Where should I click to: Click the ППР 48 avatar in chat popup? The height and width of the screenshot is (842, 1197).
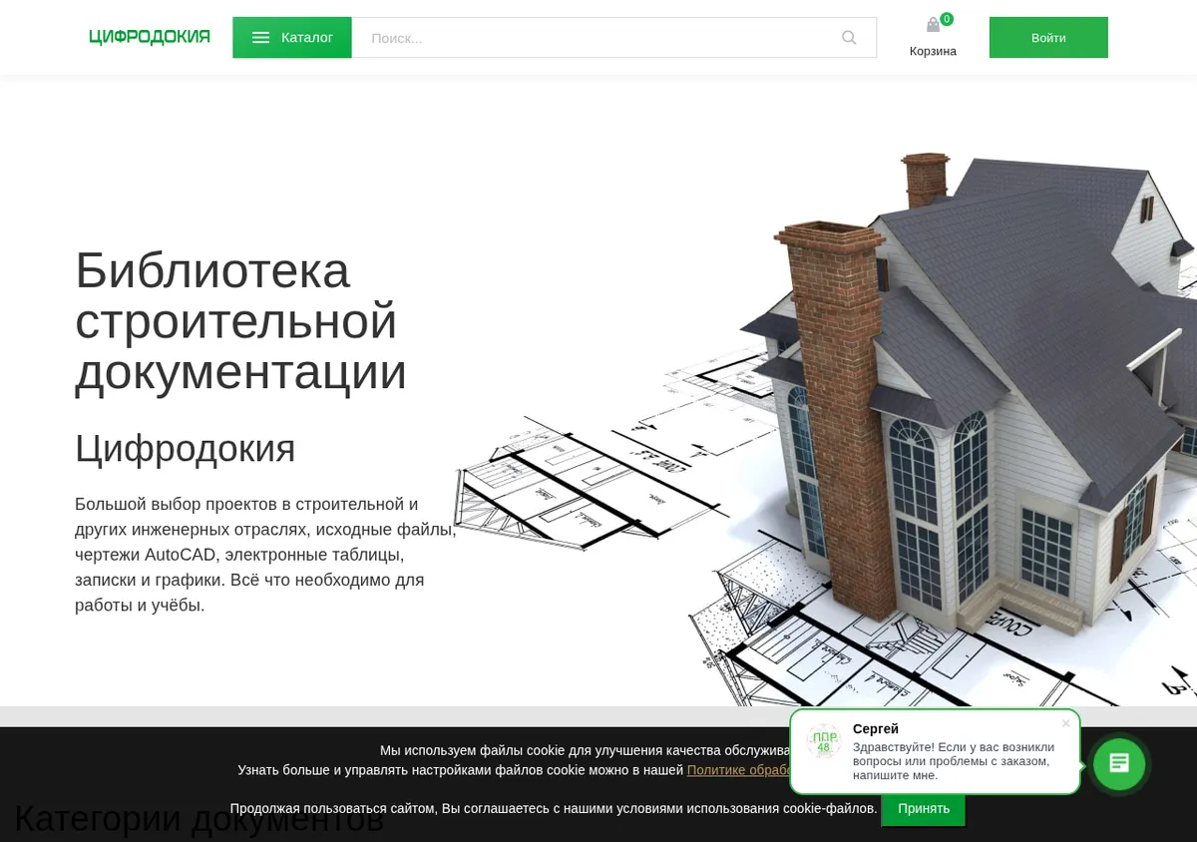click(823, 741)
